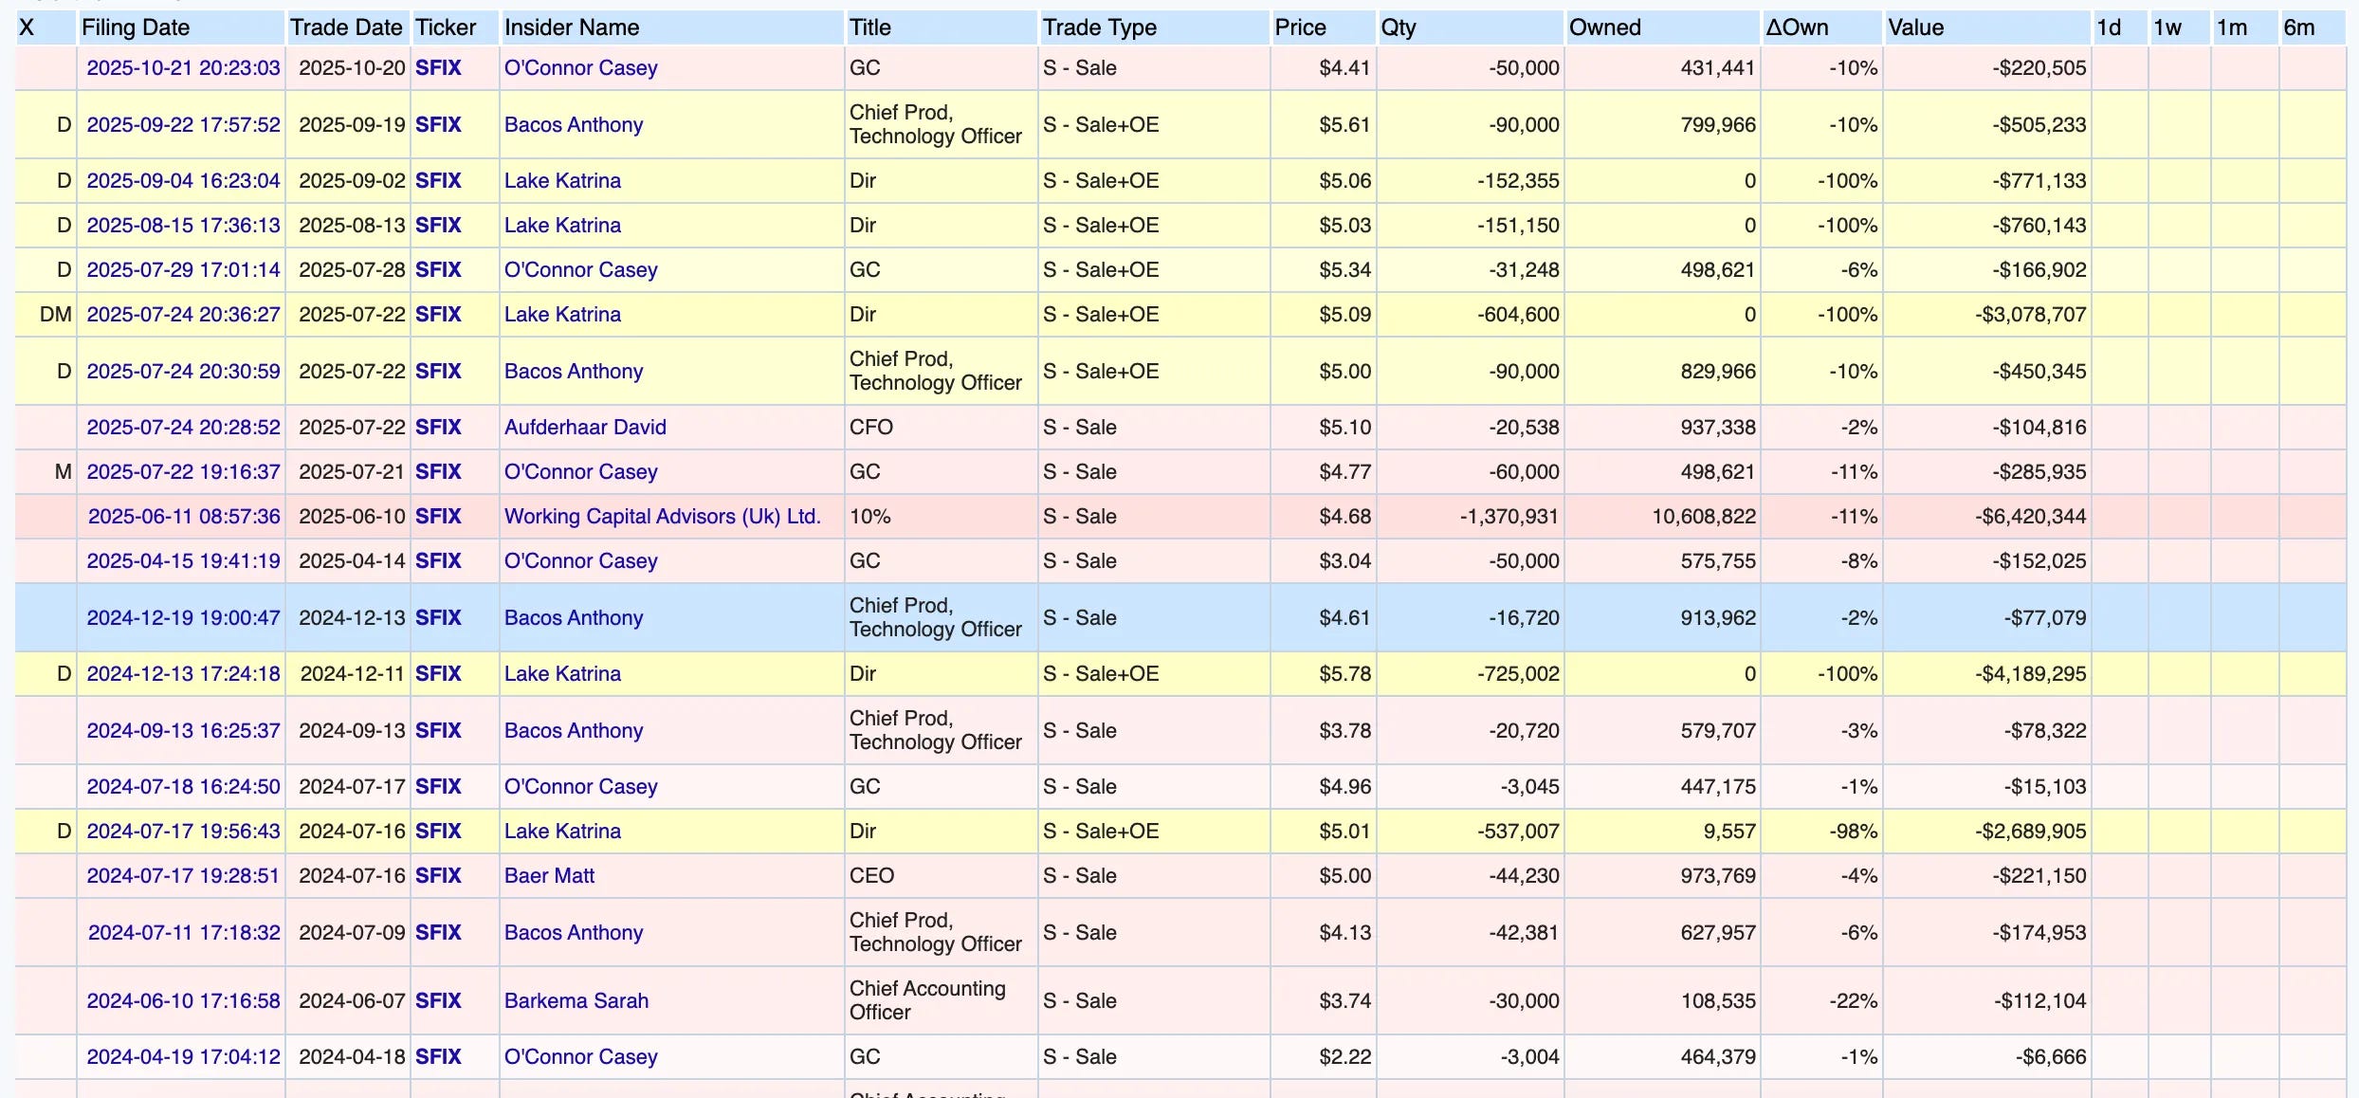Open the 2024-07-18 16:24:50 filing link

point(184,787)
